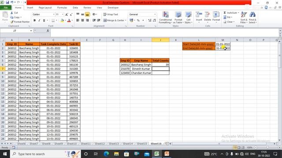Viewport: 282px width, 158px height.
Task: Click the Fill icon in the Editing group
Action: tap(225, 17)
